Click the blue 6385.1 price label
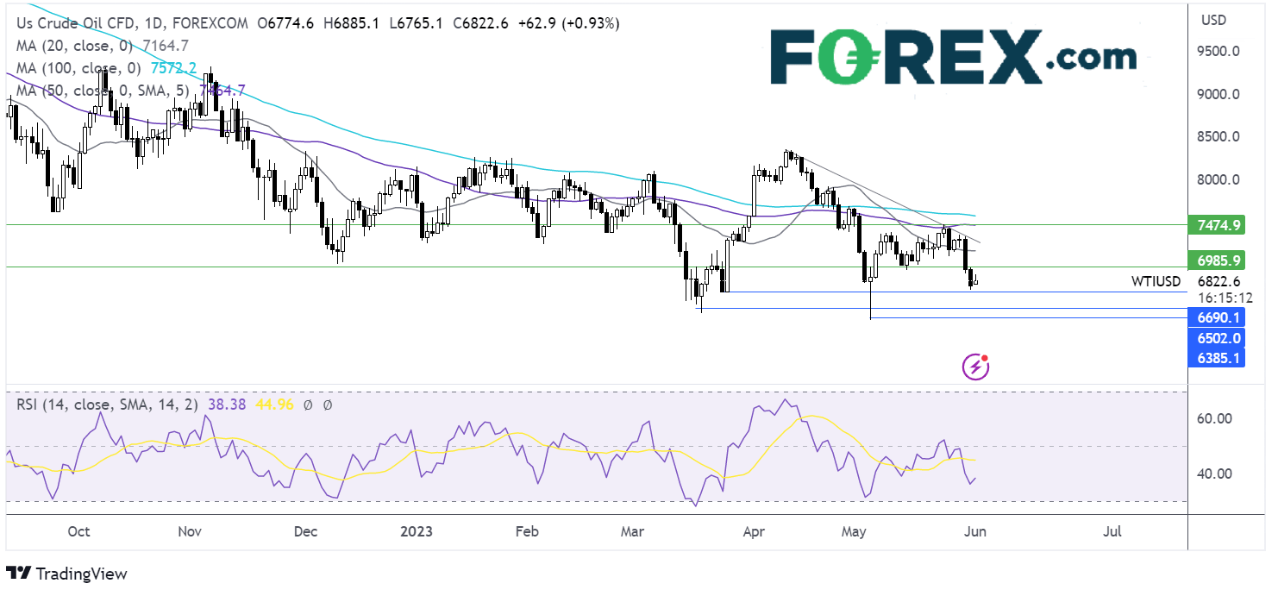Viewport: 1278px width, 596px height. pyautogui.click(x=1216, y=357)
